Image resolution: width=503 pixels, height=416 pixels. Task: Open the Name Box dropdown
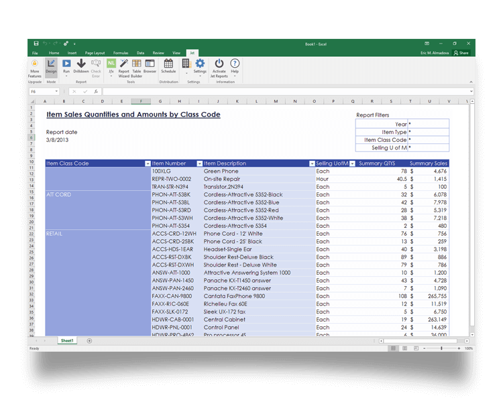point(56,92)
